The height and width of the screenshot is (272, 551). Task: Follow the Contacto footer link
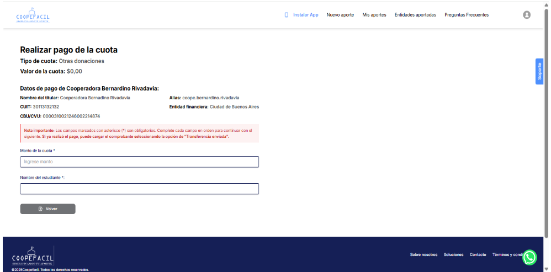pos(478,254)
